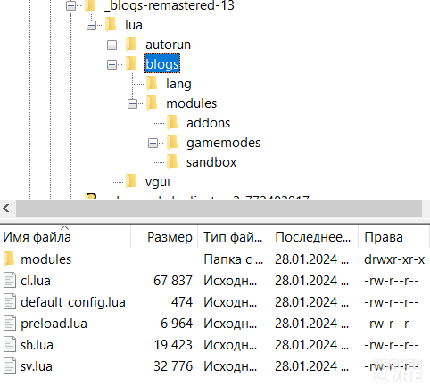
Task: Select the modules folder in tree
Action: (192, 103)
